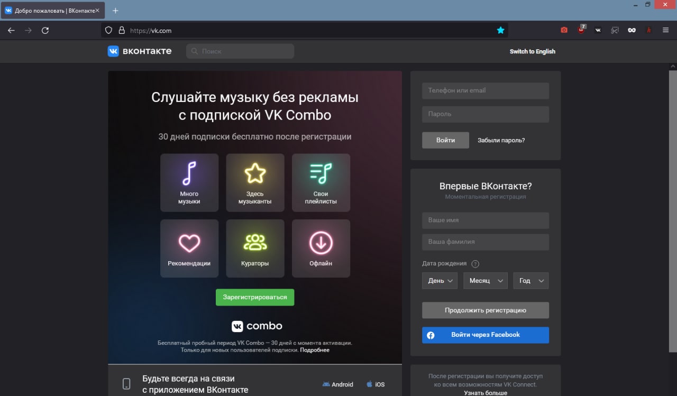Click the 'Войти' login button

445,140
